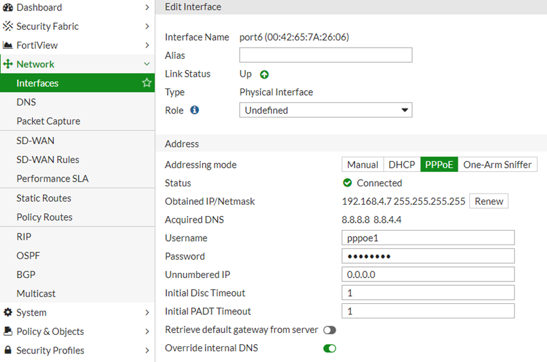Open Static Routes page

[x=44, y=198]
